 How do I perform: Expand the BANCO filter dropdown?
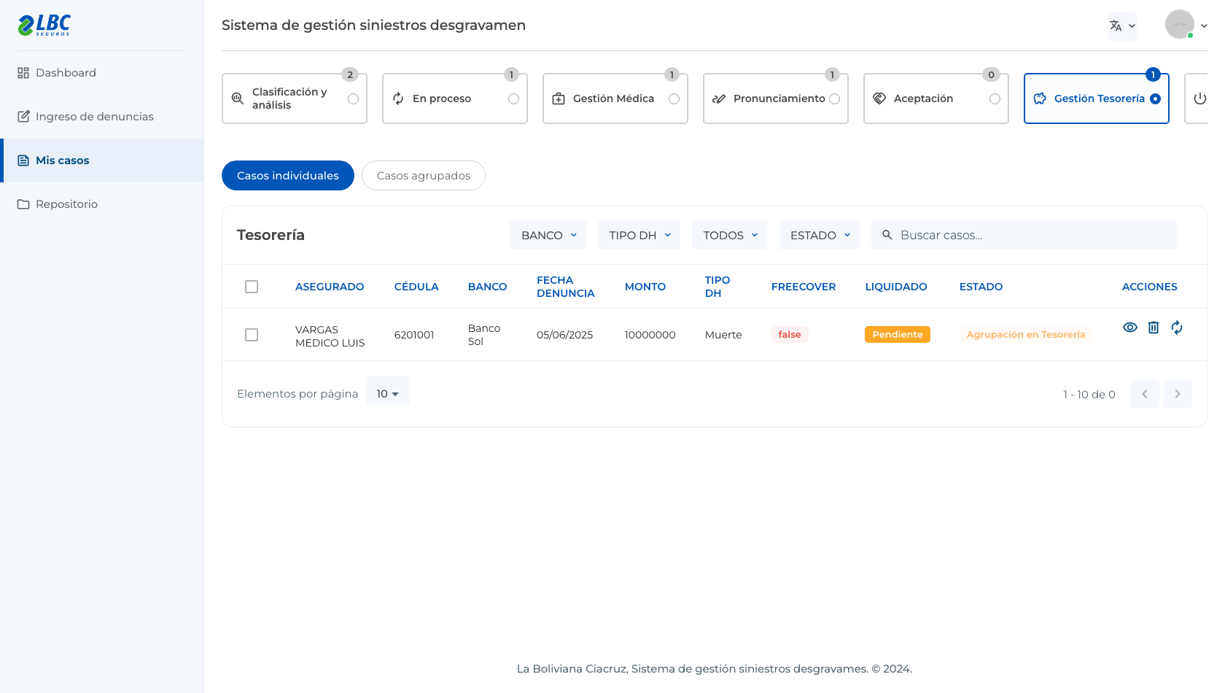[548, 235]
